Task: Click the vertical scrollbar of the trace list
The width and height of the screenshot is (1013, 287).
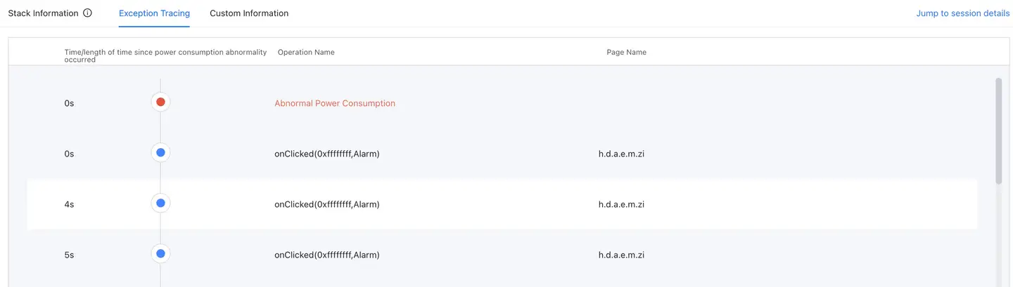Action: 998,131
